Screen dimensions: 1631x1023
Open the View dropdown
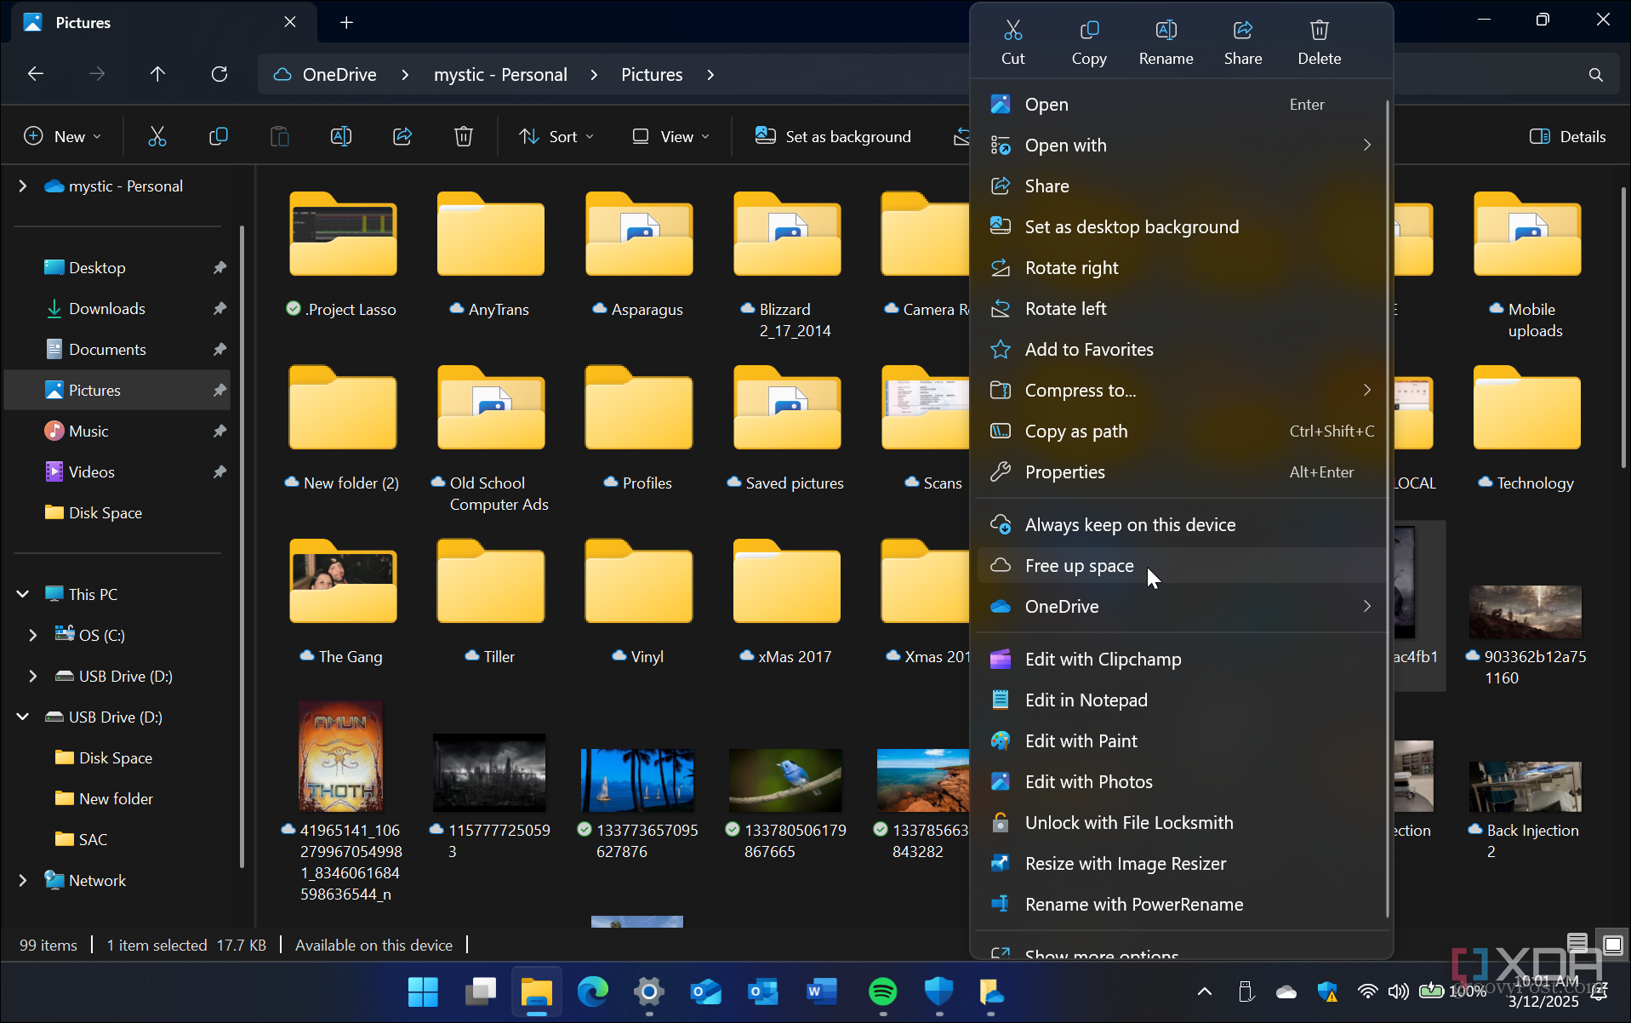[670, 136]
